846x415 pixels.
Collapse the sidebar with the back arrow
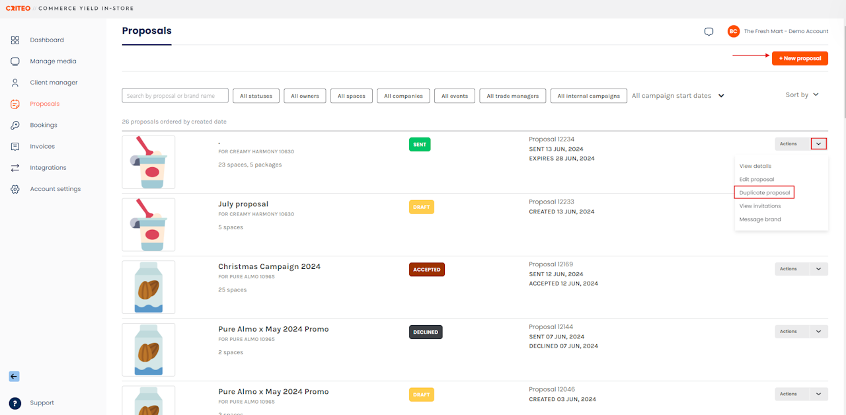[14, 377]
